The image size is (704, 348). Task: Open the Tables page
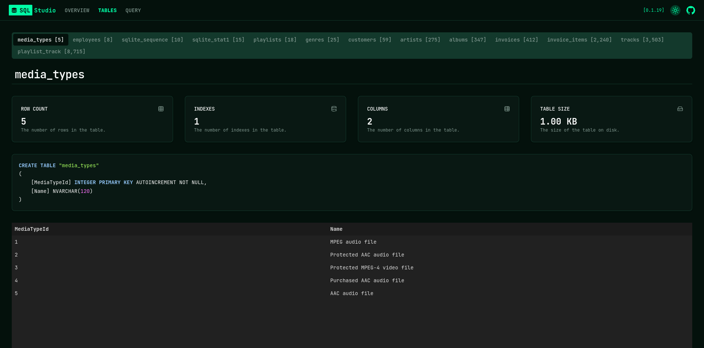[107, 10]
